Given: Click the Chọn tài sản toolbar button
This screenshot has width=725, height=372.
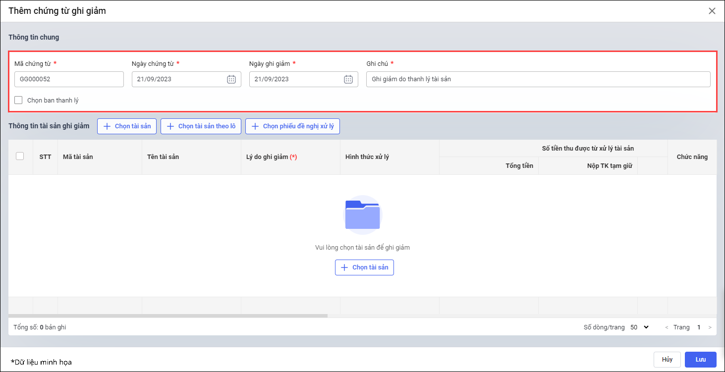Looking at the screenshot, I should click(127, 126).
